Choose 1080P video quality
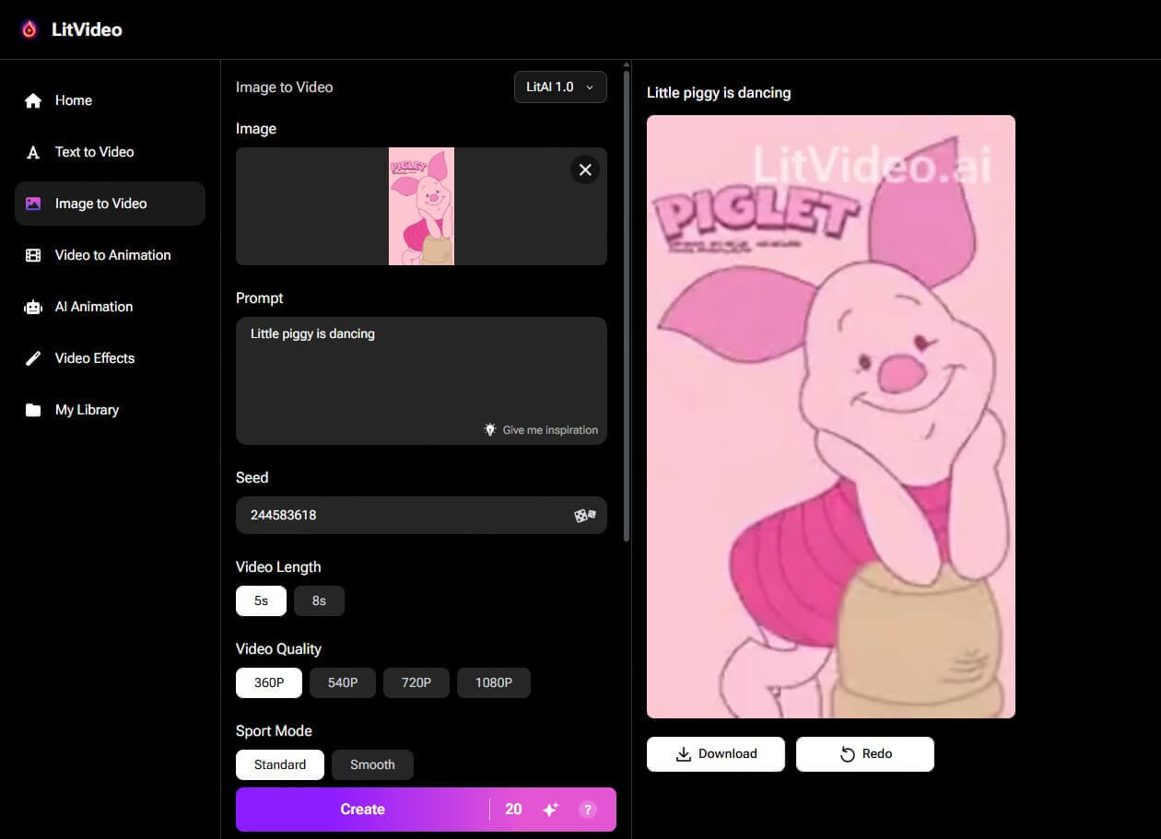Image resolution: width=1161 pixels, height=839 pixels. 494,682
